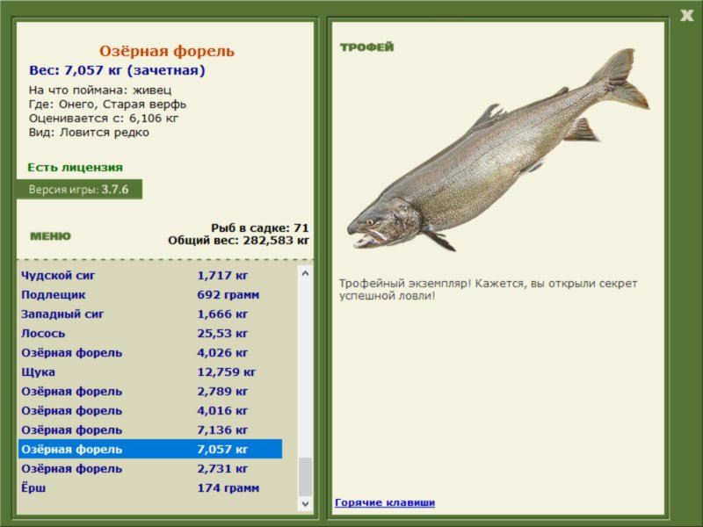
Task: Open the Горячие клавиши link
Action: click(x=384, y=502)
